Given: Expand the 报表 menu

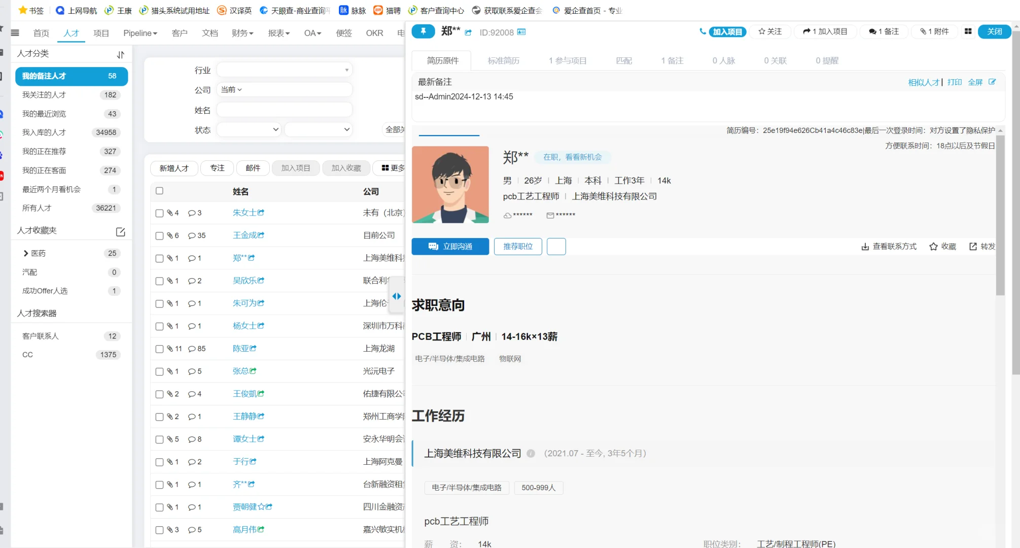Looking at the screenshot, I should [278, 33].
